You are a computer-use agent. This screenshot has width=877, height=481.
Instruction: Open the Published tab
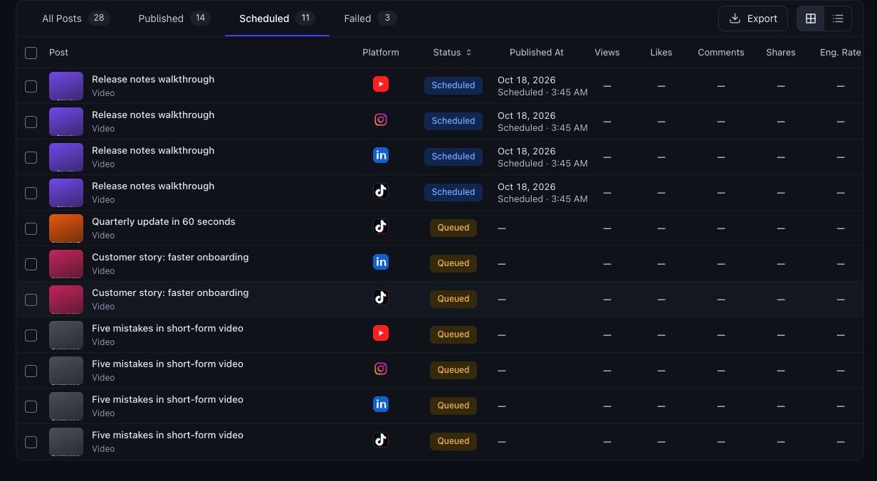[174, 18]
